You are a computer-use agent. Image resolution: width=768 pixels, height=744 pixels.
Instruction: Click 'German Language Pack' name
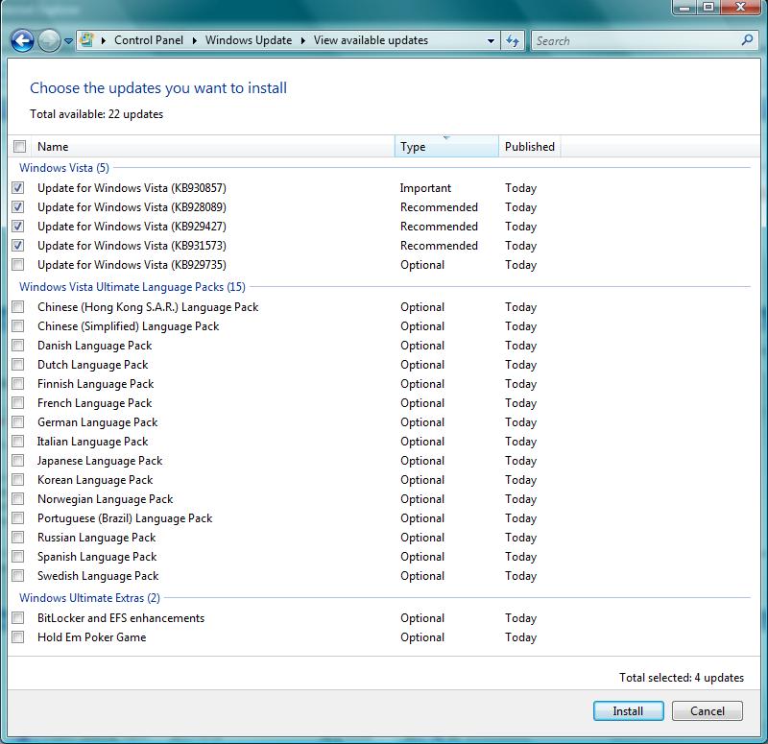coord(98,422)
